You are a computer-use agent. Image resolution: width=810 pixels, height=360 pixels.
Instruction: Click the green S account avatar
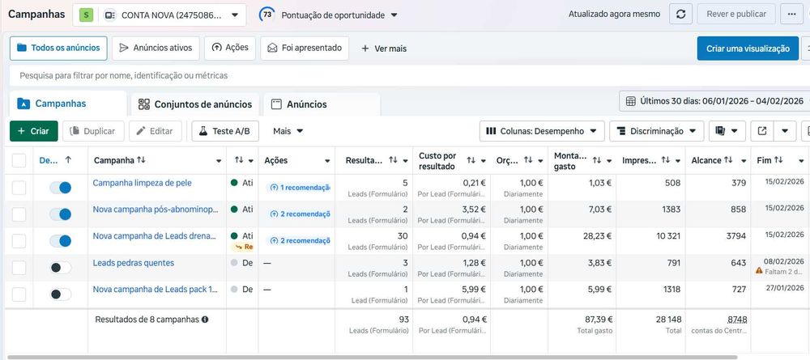click(86, 15)
